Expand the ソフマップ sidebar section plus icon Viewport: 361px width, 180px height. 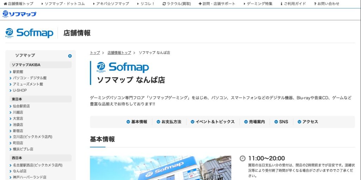coord(70,56)
